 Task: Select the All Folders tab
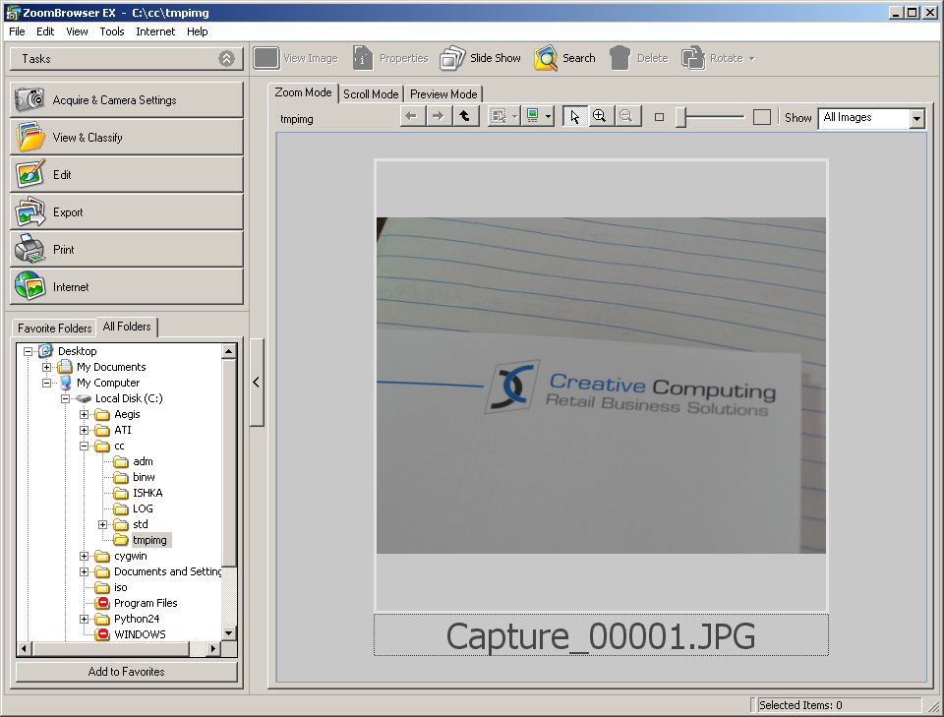click(127, 327)
